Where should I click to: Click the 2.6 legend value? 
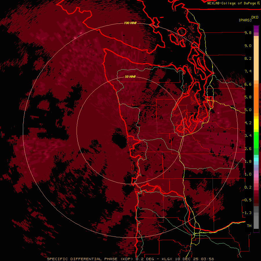[x=248, y=149]
